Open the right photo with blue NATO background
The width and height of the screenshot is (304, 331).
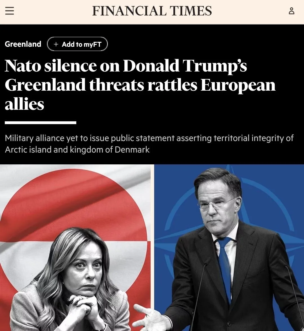229,248
